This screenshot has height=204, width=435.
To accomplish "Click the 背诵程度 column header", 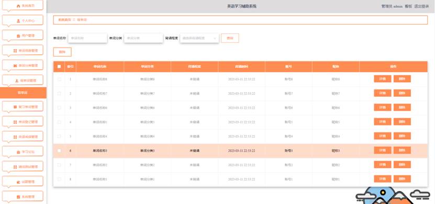I will click(195, 67).
